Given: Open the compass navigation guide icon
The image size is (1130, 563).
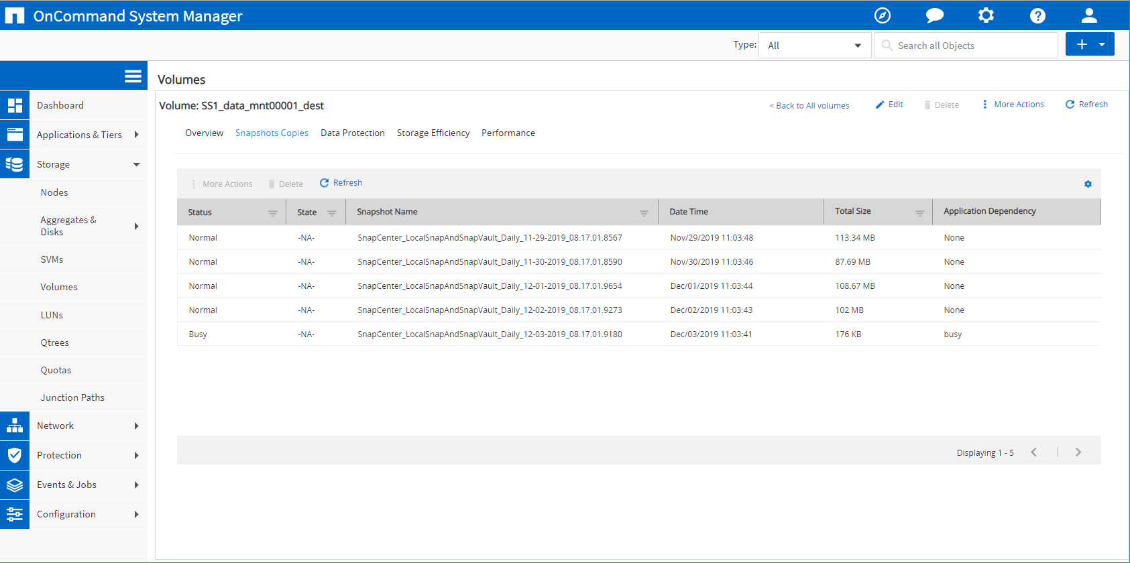Looking at the screenshot, I should (883, 15).
